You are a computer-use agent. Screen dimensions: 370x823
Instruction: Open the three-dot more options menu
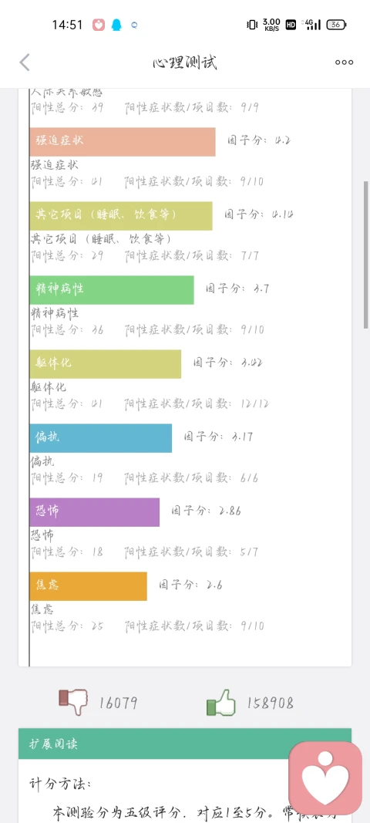tap(344, 62)
